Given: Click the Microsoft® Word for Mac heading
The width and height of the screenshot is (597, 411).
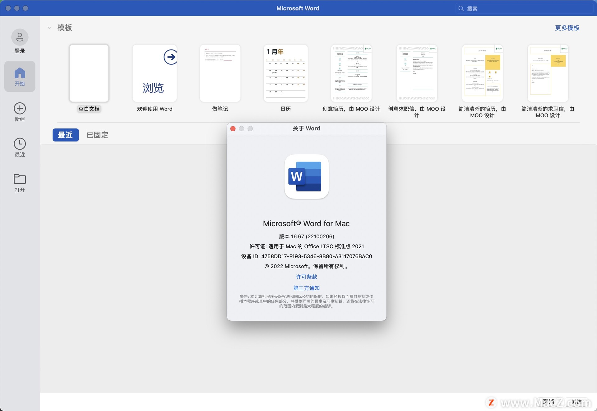Looking at the screenshot, I should coord(307,223).
